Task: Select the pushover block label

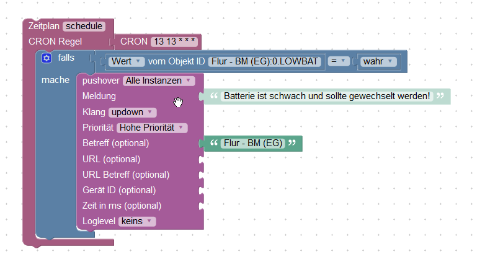Action: click(101, 81)
